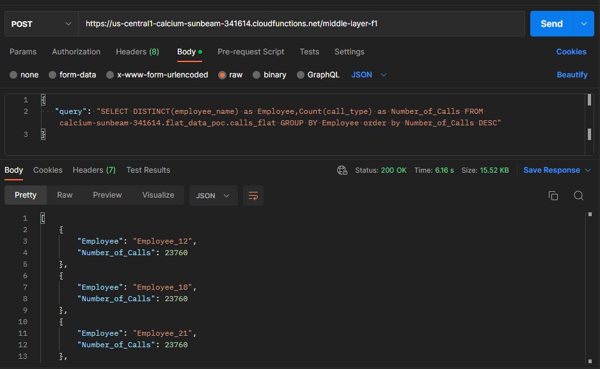The width and height of the screenshot is (600, 369).
Task: Select the x-www-form-urlencoded body type
Action: (157, 75)
